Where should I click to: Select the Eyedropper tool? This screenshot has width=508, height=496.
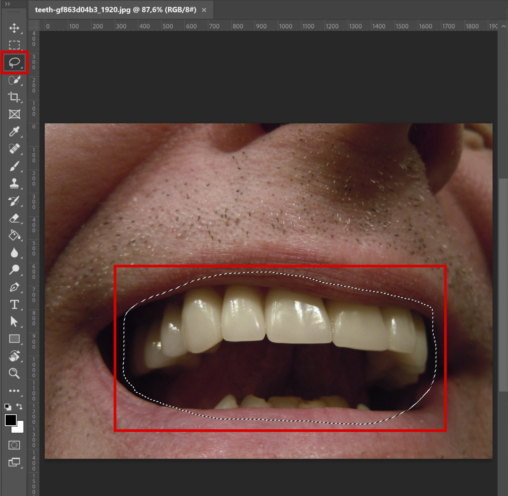(x=14, y=132)
